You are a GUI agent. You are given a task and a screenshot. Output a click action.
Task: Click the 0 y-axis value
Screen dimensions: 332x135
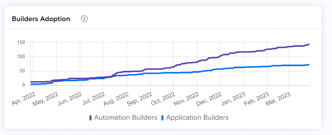[24, 85]
